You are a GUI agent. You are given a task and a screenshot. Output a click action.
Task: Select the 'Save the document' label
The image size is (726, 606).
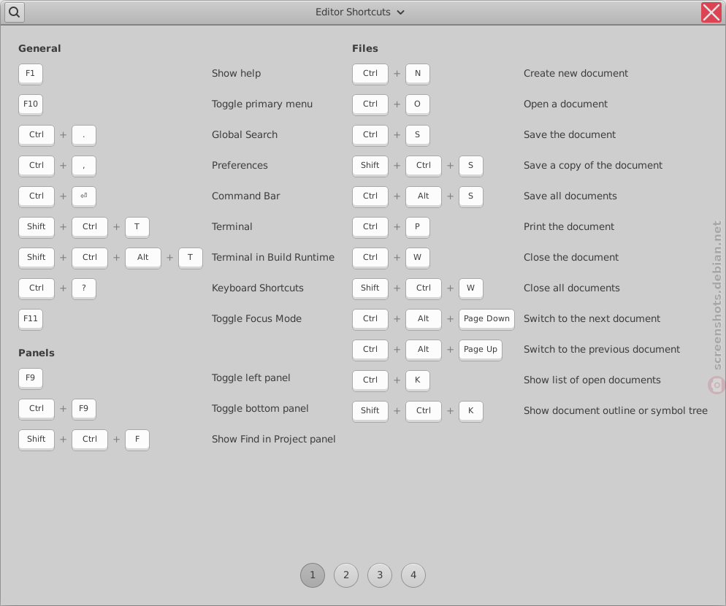(570, 135)
